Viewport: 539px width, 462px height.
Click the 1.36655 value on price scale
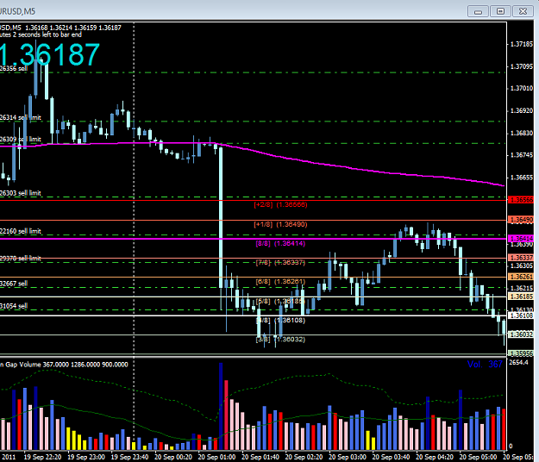point(522,178)
